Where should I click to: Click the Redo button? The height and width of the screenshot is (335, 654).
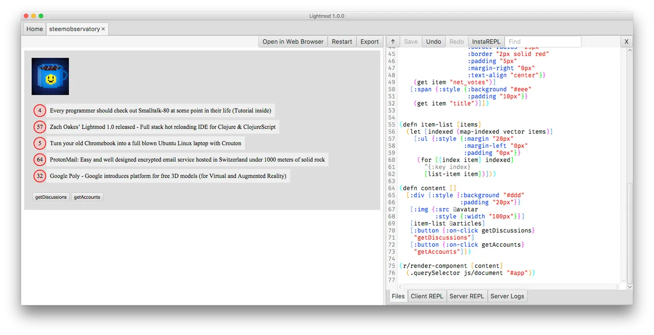tap(456, 41)
